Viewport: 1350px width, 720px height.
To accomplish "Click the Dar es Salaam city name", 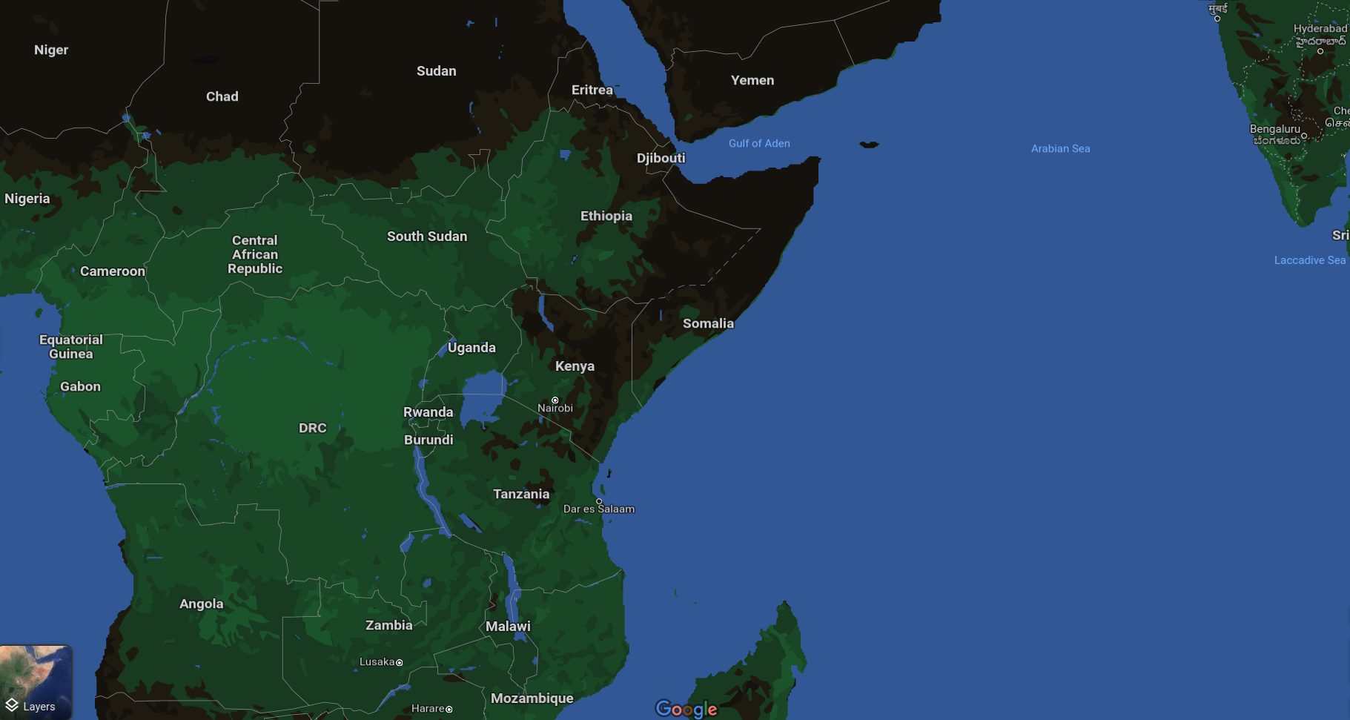I will tap(599, 509).
